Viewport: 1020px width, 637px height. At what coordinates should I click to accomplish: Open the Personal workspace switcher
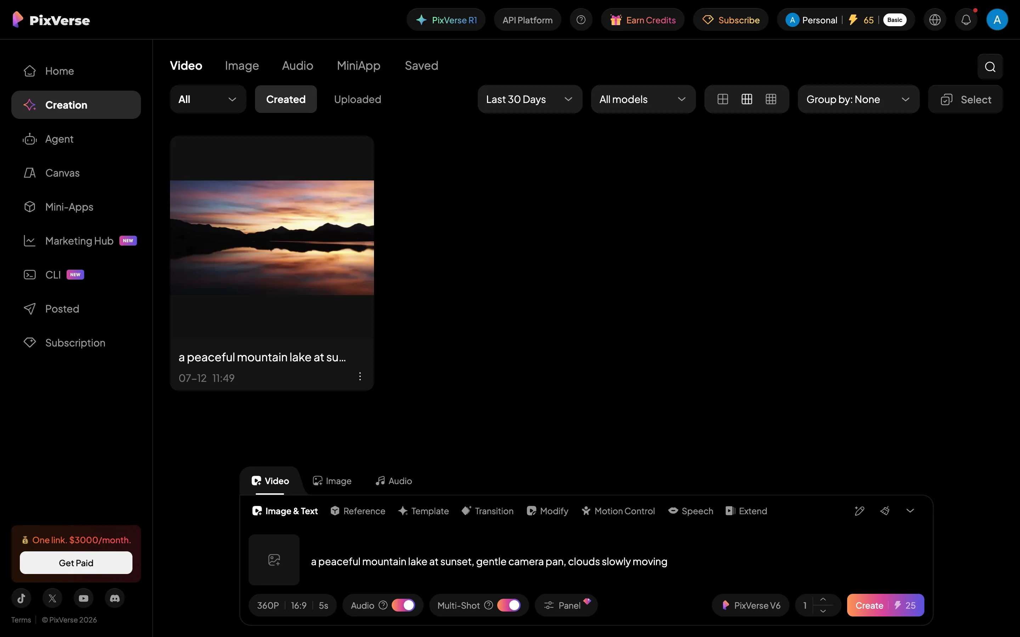point(845,20)
